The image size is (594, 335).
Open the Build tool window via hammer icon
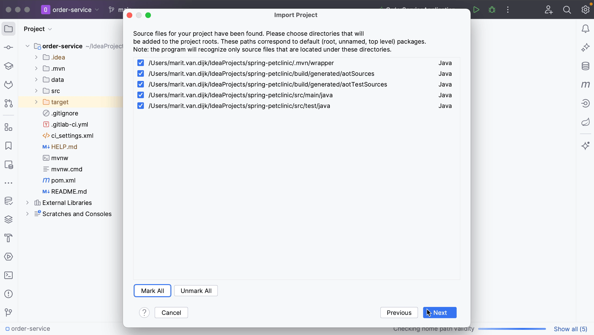click(8, 238)
